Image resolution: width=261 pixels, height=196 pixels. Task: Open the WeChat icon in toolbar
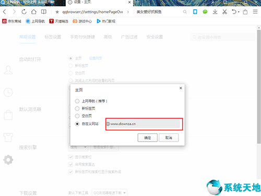pos(205,12)
